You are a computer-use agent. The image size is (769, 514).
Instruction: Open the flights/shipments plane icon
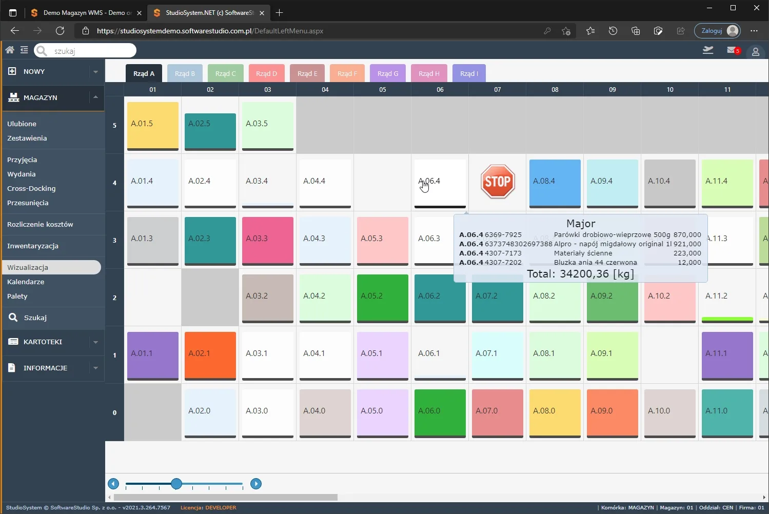coord(708,50)
